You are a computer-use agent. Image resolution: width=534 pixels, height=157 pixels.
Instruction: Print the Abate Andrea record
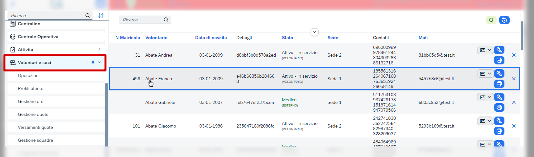click(499, 60)
